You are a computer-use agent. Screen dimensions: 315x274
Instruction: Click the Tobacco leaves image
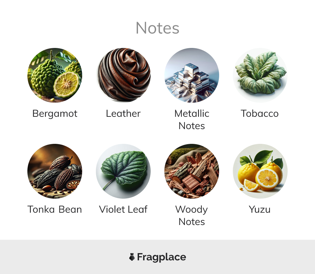click(260, 75)
